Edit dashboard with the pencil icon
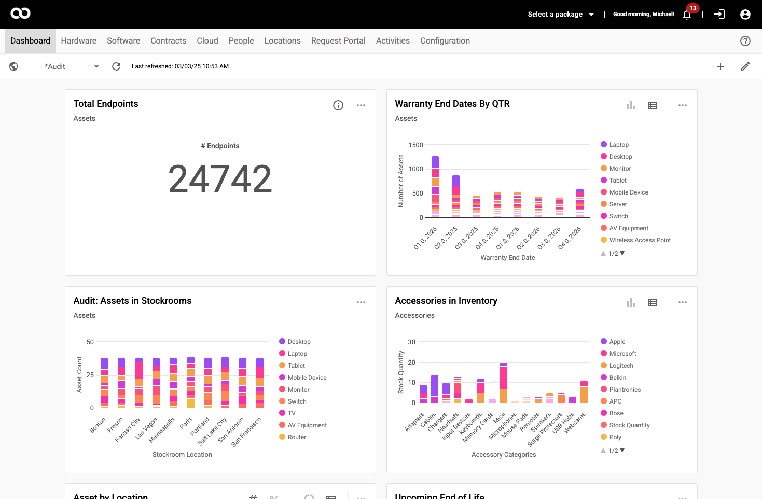 tap(745, 66)
